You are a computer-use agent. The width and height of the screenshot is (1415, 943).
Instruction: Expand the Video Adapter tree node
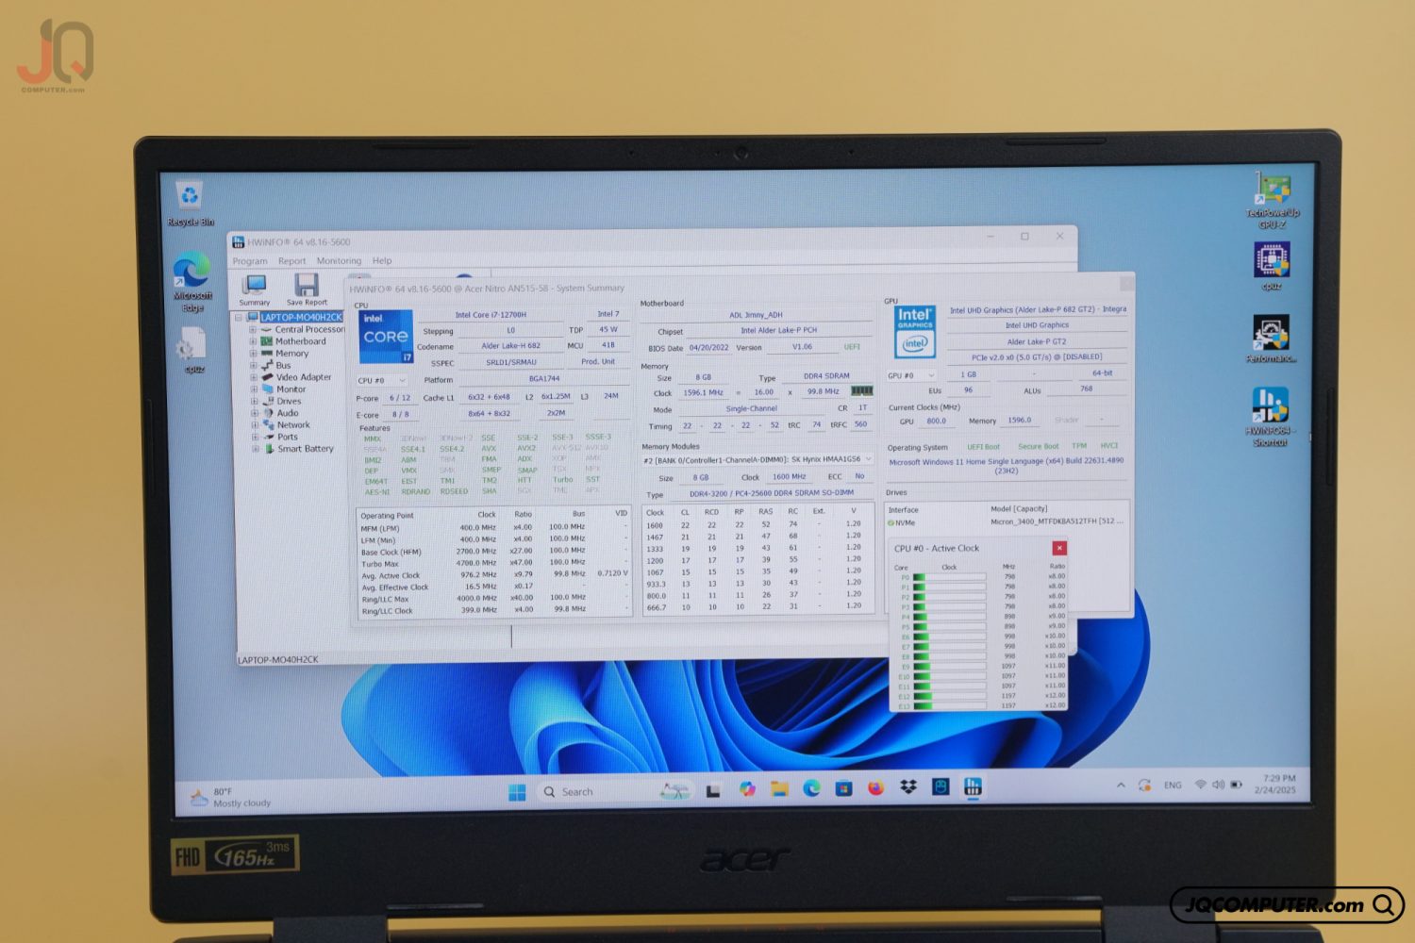pyautogui.click(x=253, y=377)
